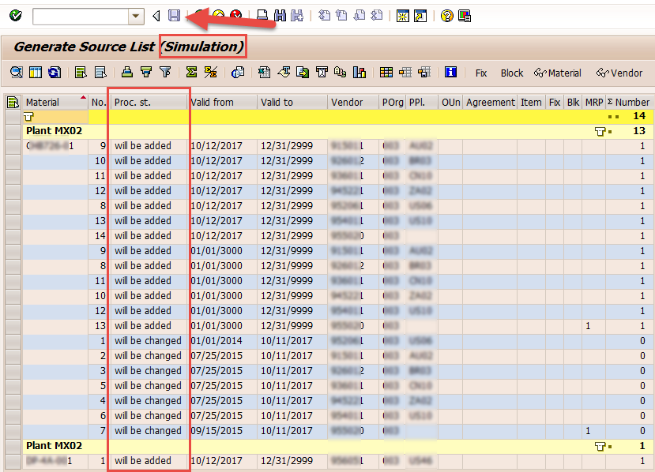Focus the transaction command input field
This screenshot has width=655, height=472.
(x=81, y=17)
